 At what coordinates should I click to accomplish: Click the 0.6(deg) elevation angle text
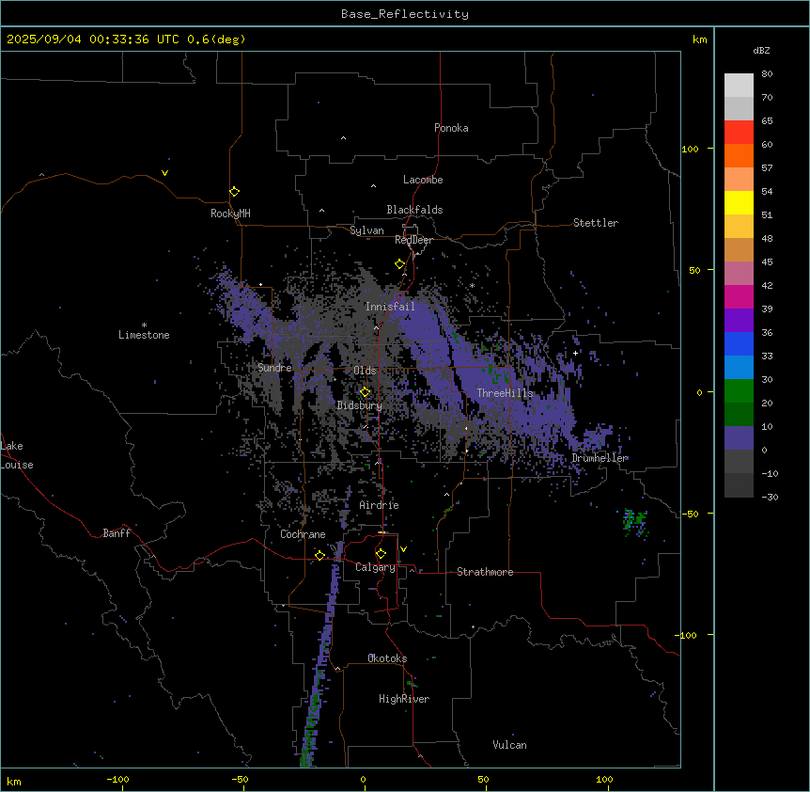216,40
